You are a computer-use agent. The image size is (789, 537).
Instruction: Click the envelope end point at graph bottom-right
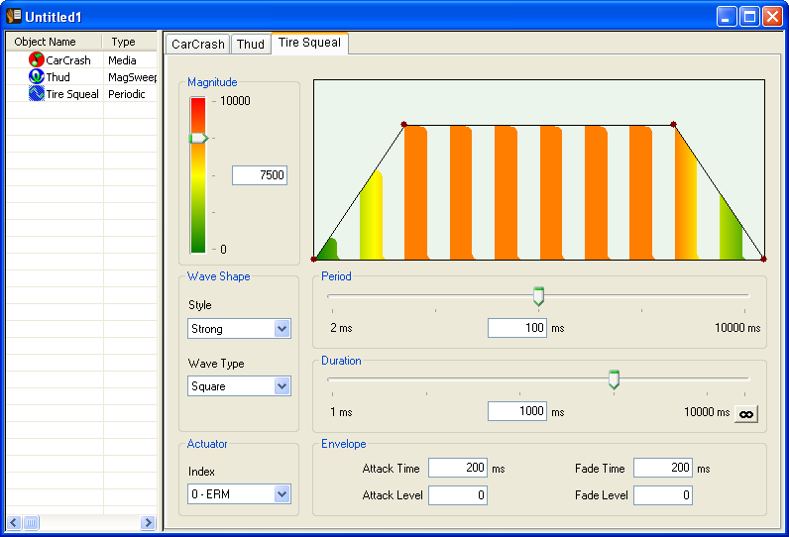(763, 259)
